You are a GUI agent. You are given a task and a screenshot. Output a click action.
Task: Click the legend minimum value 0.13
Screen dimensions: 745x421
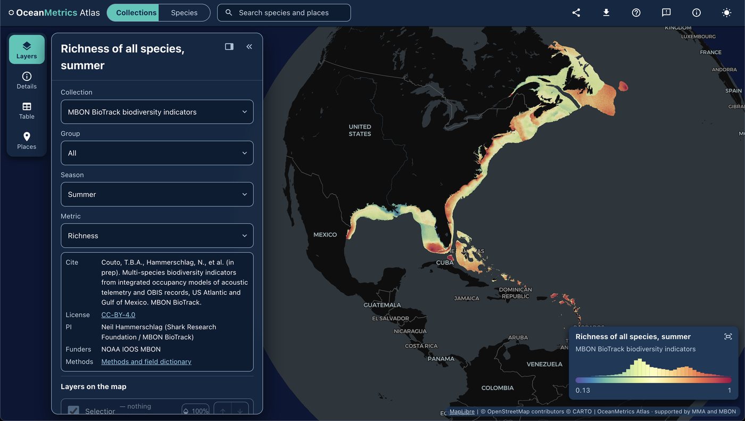(583, 391)
